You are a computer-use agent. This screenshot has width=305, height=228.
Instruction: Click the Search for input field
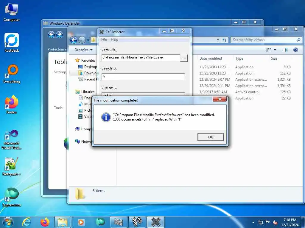[143, 77]
